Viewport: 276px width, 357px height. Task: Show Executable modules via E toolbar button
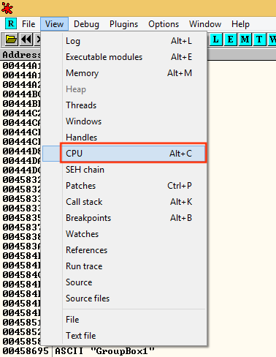tap(230, 40)
